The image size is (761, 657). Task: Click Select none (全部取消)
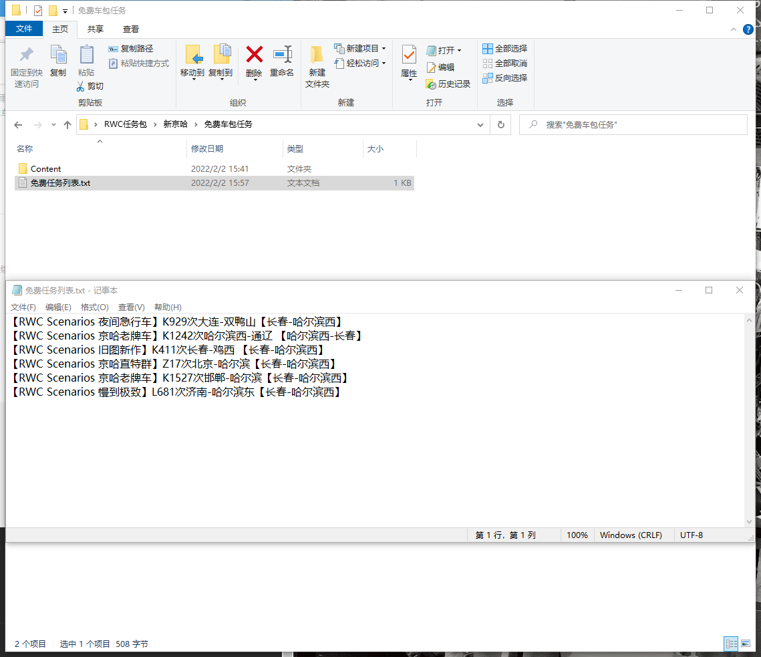pos(504,63)
